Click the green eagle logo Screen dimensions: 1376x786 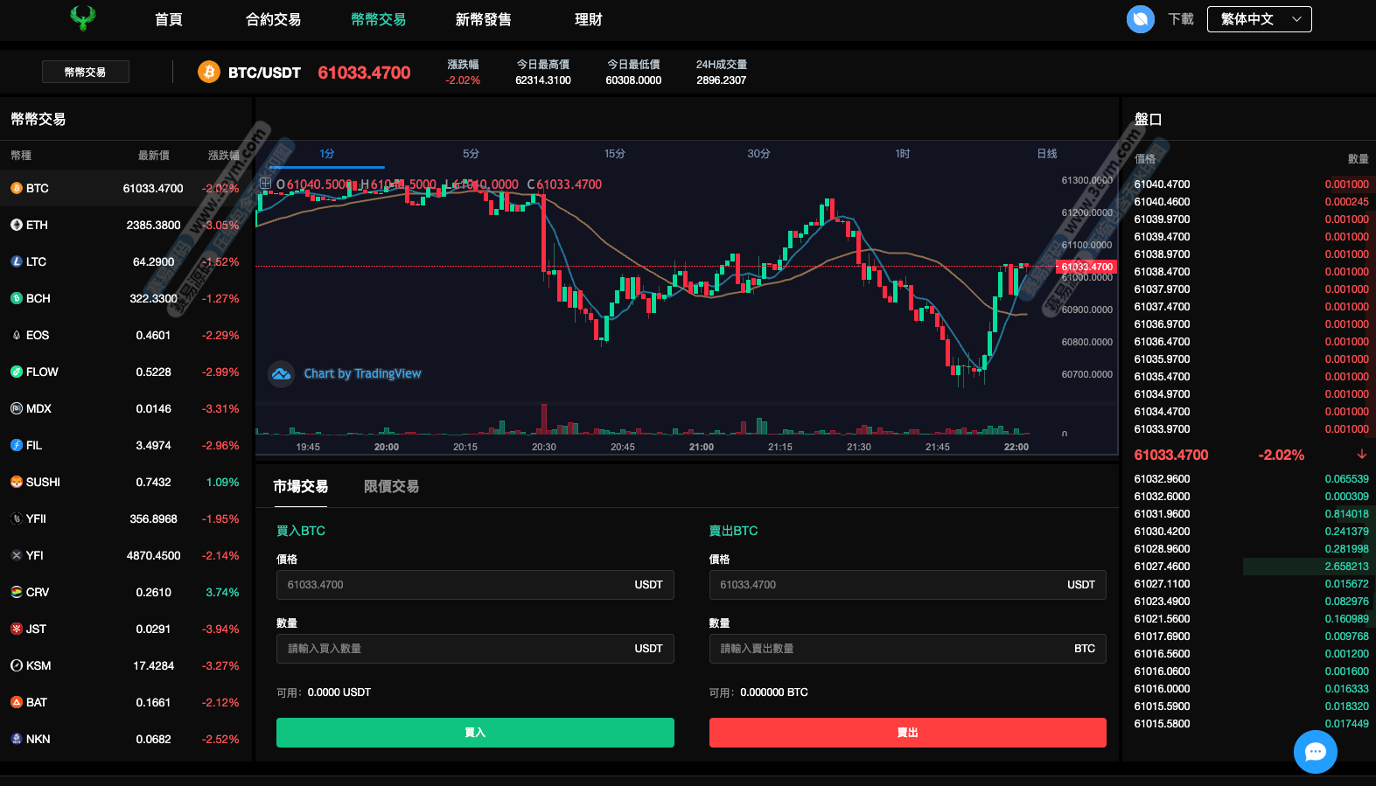point(83,18)
